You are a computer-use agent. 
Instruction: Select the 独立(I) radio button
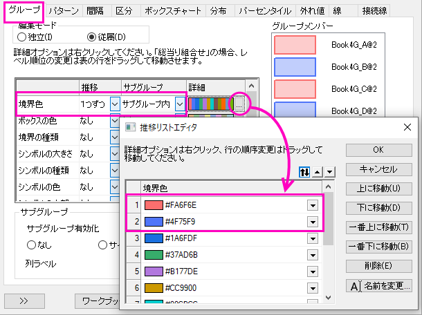click(x=21, y=37)
